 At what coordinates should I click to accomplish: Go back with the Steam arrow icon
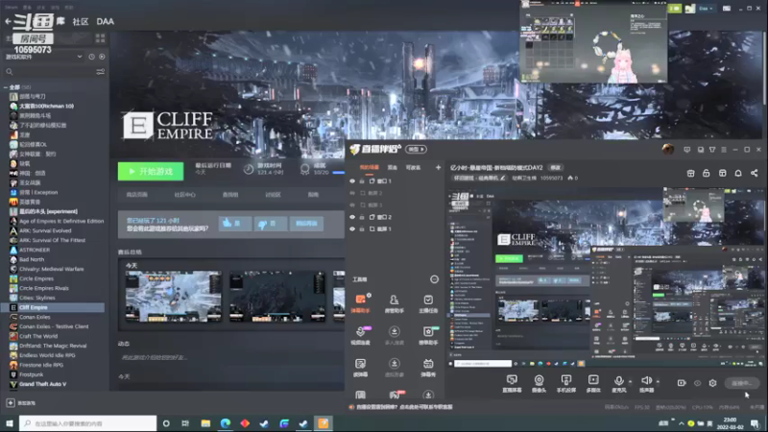tap(8, 21)
